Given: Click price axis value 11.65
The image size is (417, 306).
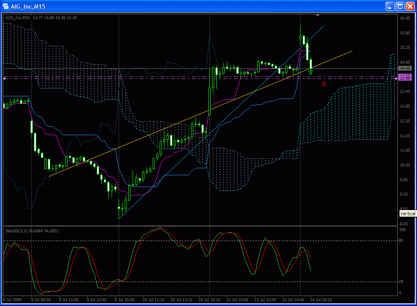Looking at the screenshot, I should [x=405, y=136].
